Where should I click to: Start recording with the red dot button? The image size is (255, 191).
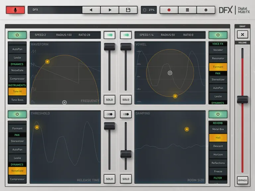pos(169,10)
